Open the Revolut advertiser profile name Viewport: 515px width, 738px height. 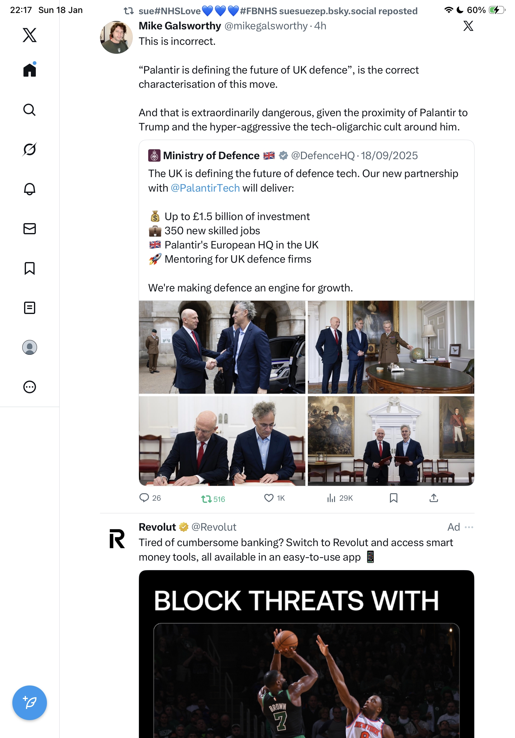[x=157, y=527]
